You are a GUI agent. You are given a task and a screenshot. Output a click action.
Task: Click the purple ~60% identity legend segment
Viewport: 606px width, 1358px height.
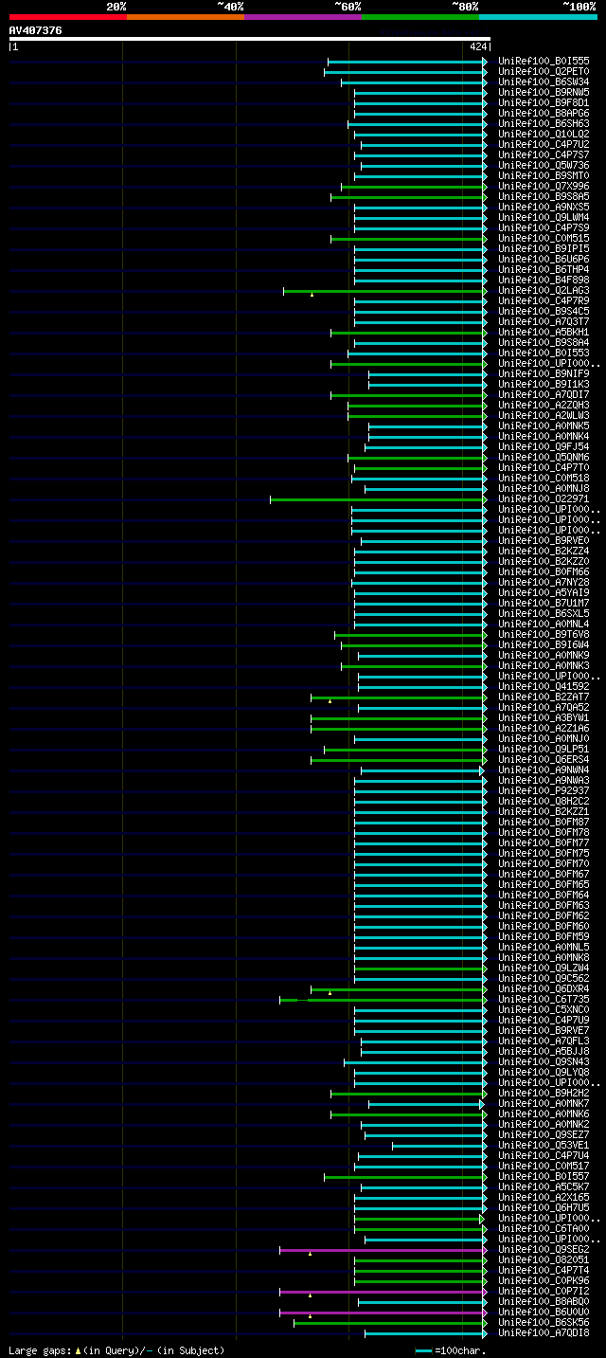[303, 16]
